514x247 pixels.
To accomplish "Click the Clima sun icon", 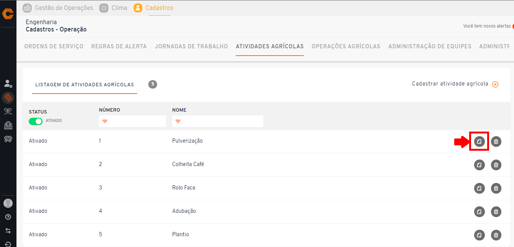I will point(104,8).
